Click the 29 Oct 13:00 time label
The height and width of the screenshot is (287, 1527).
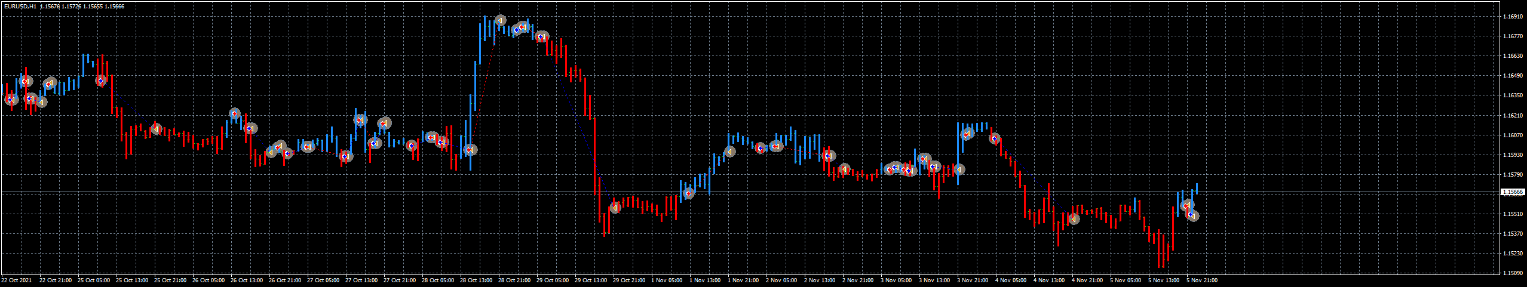[x=591, y=280]
